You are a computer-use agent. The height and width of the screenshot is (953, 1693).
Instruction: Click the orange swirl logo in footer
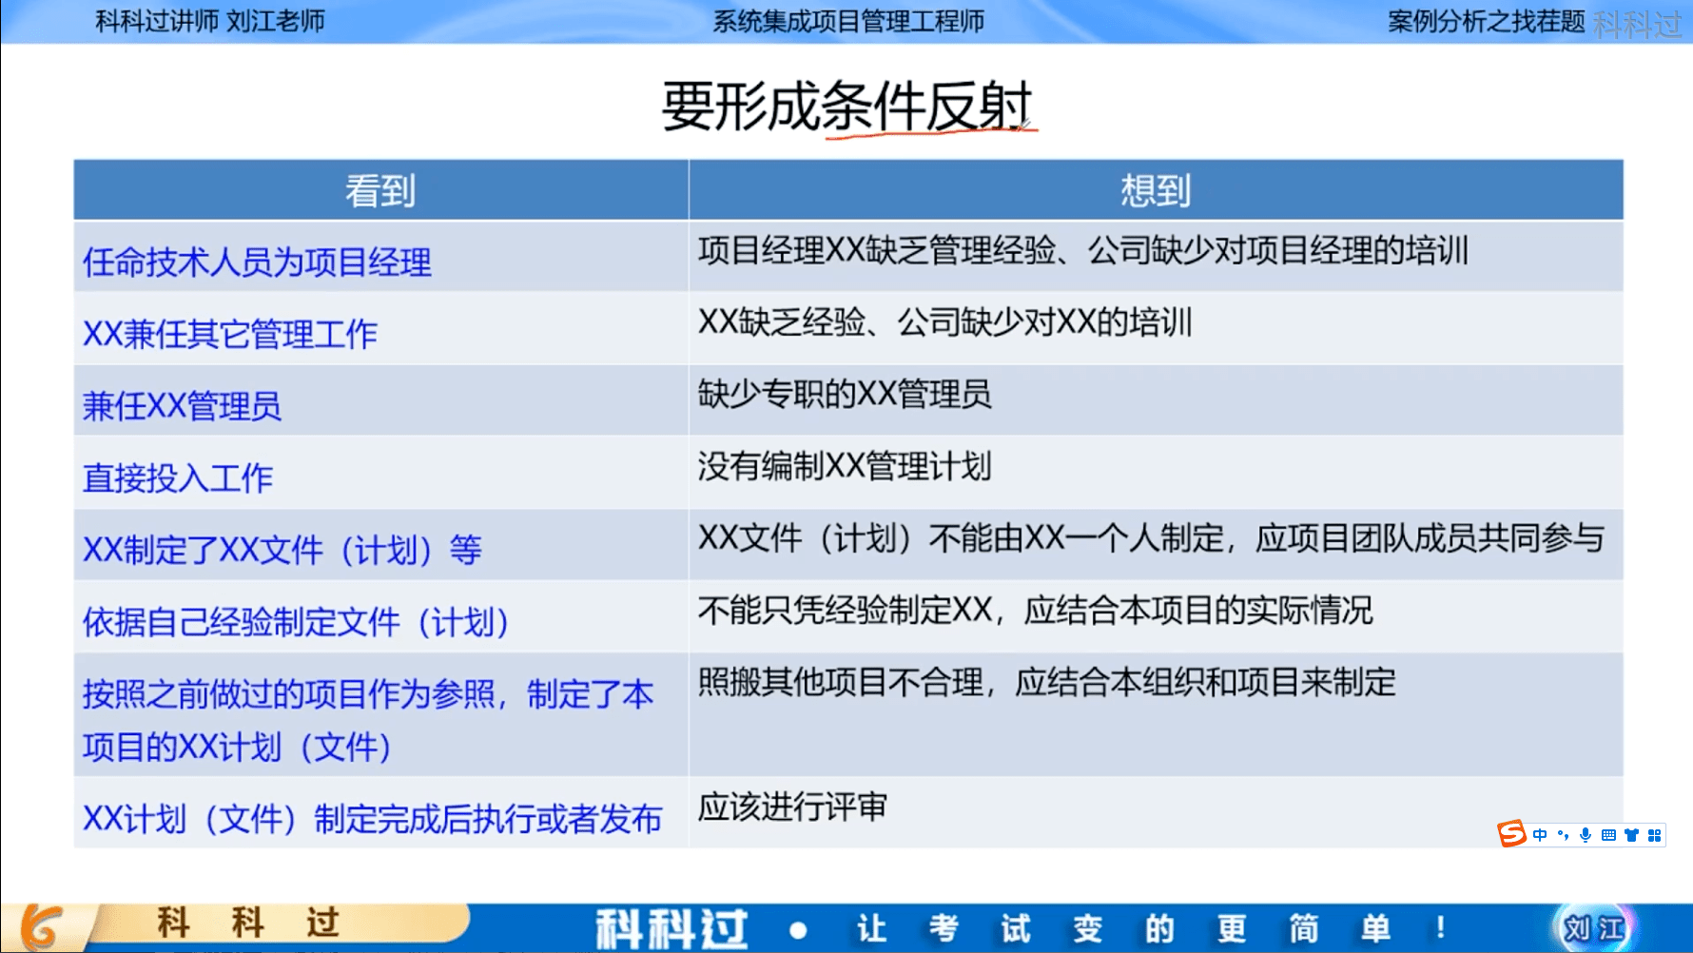pos(41,927)
